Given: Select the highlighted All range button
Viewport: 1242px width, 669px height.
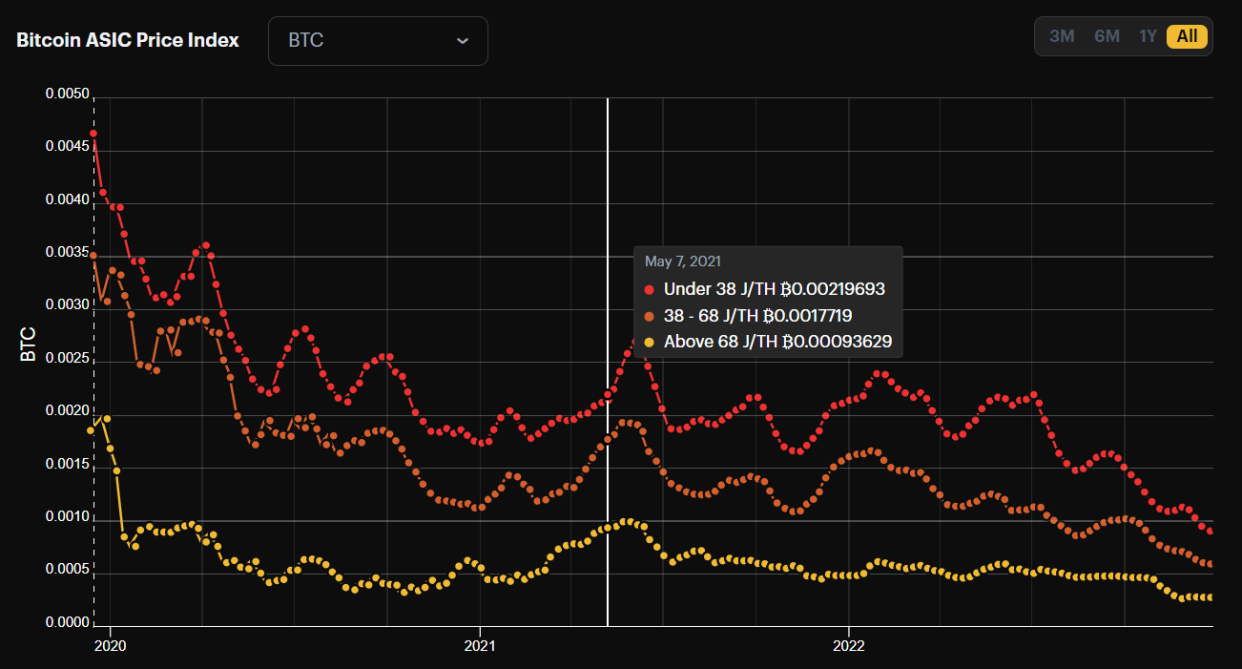Looking at the screenshot, I should coord(1187,36).
